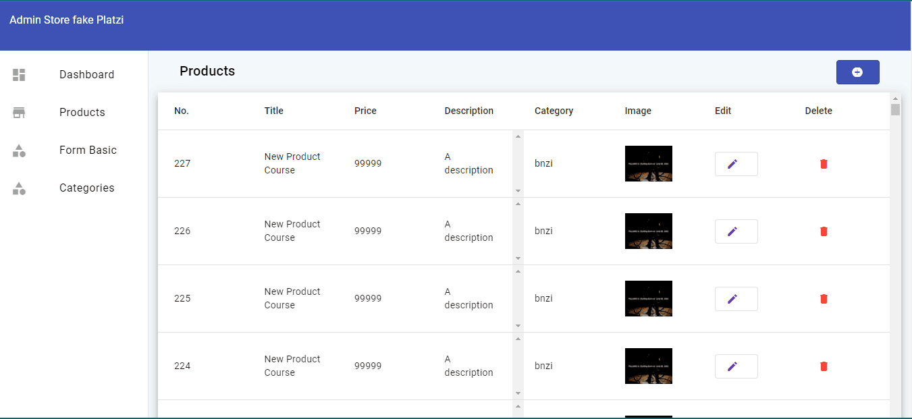
Task: Select the number 226 cell
Action: [182, 231]
